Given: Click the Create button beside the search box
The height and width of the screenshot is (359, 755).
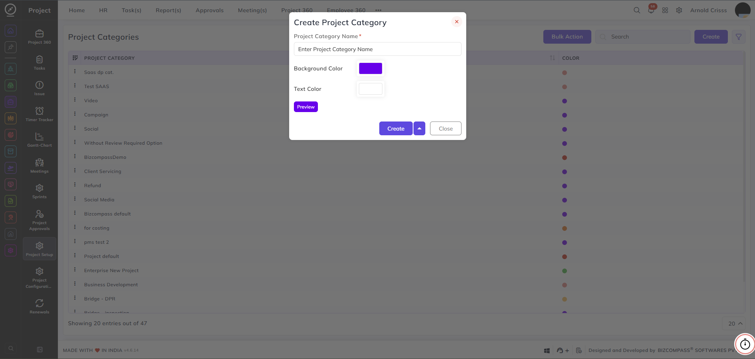Looking at the screenshot, I should (711, 37).
